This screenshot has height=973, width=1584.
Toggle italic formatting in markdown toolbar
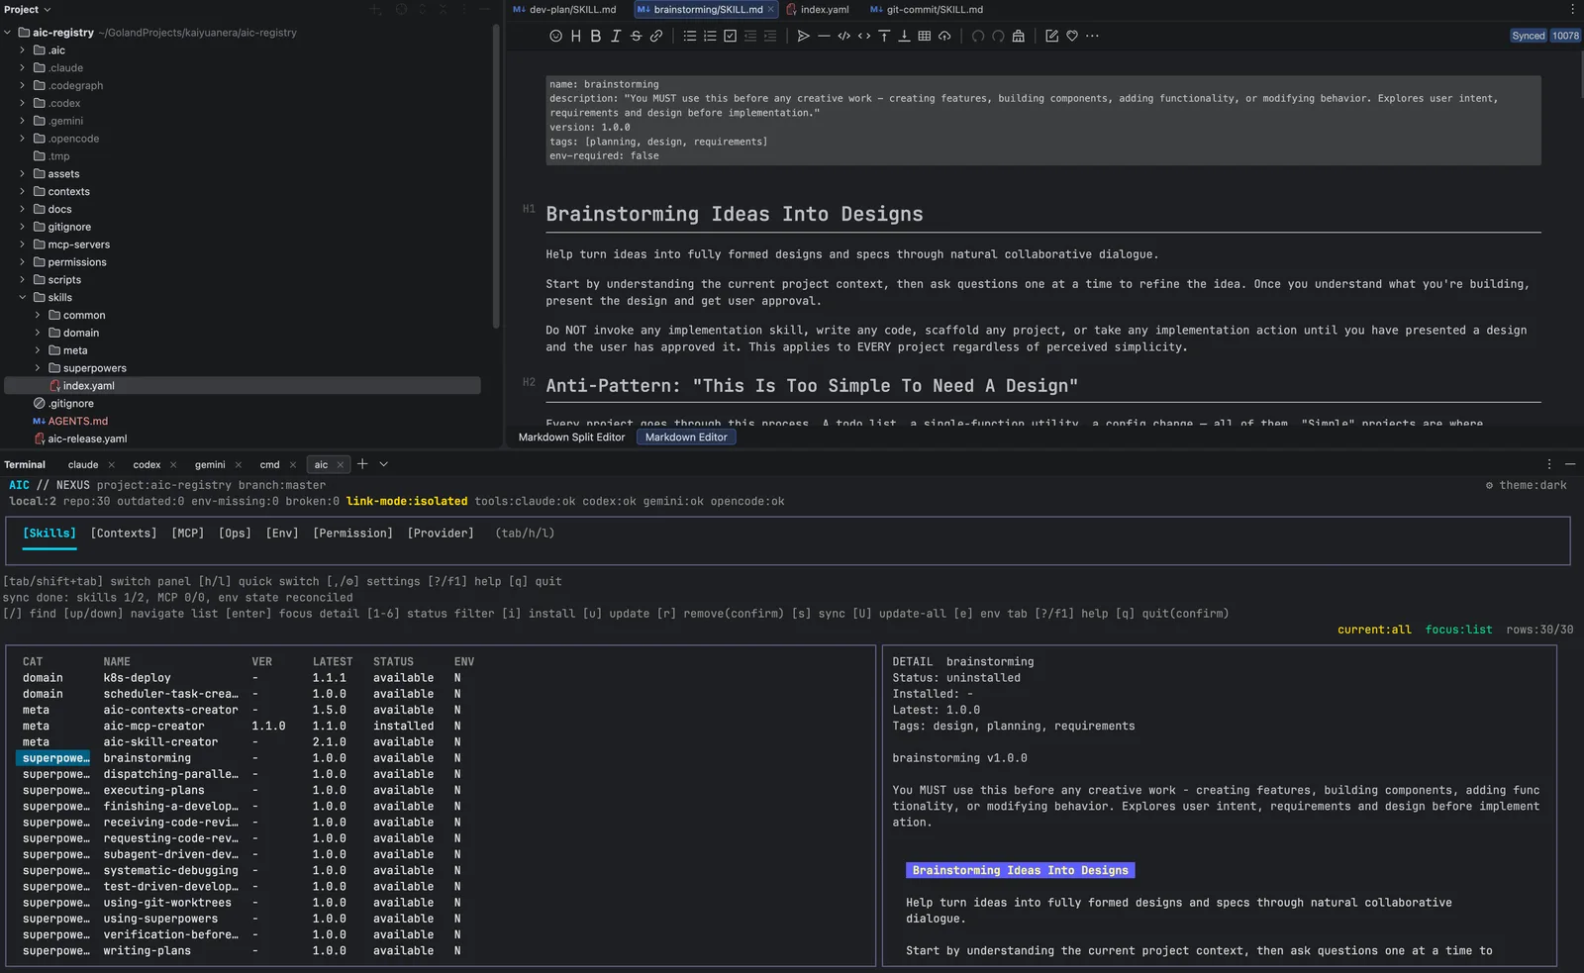tap(616, 36)
